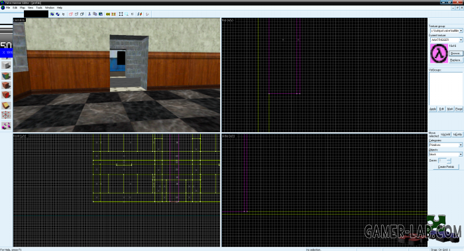464x251 pixels.
Task: Select the Vertex manipulation tool
Action: point(6,115)
